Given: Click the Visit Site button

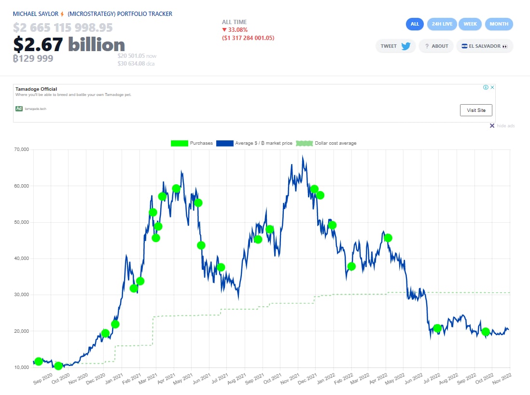Looking at the screenshot, I should (x=476, y=110).
